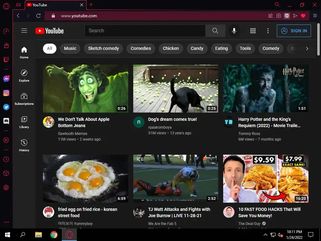
Task: Click the address bar URL www.youtube.com
Action: click(79, 16)
